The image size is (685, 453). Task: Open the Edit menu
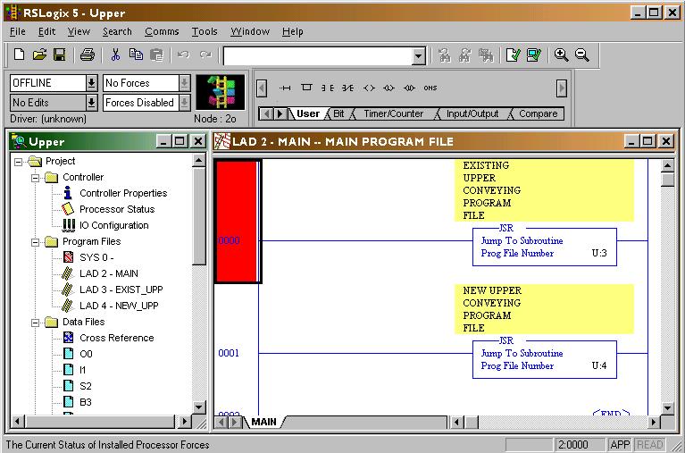(x=46, y=32)
